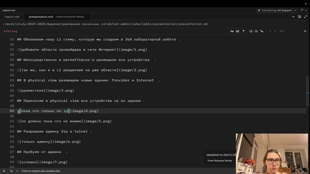Click line 39 heading mentioning packetTracer
This screenshot has height=174, width=310.
[86, 60]
